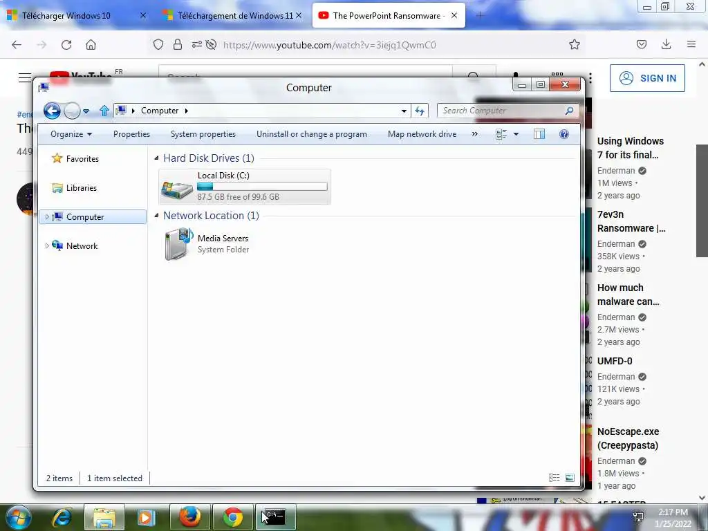This screenshot has height=531, width=708.
Task: Click System properties in the toolbar
Action: click(203, 134)
